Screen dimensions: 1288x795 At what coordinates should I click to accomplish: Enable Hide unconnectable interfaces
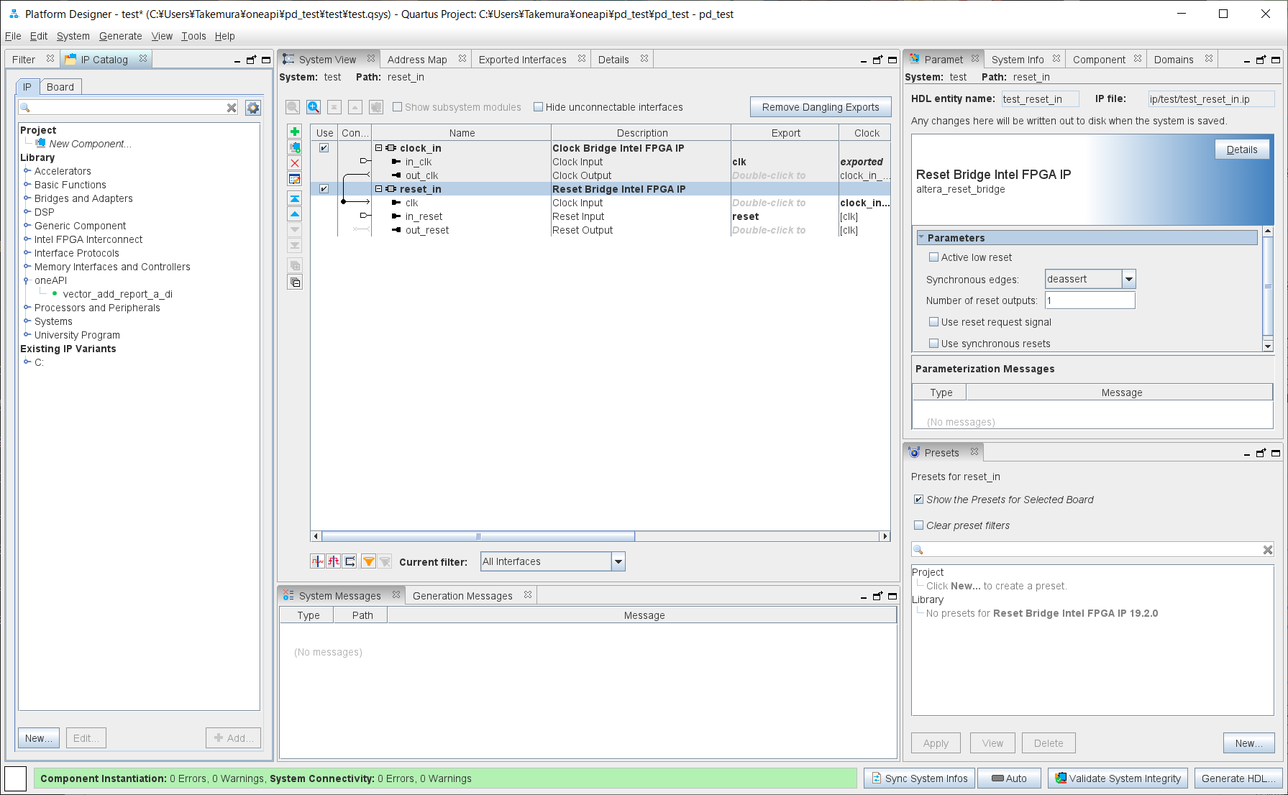pyautogui.click(x=538, y=107)
